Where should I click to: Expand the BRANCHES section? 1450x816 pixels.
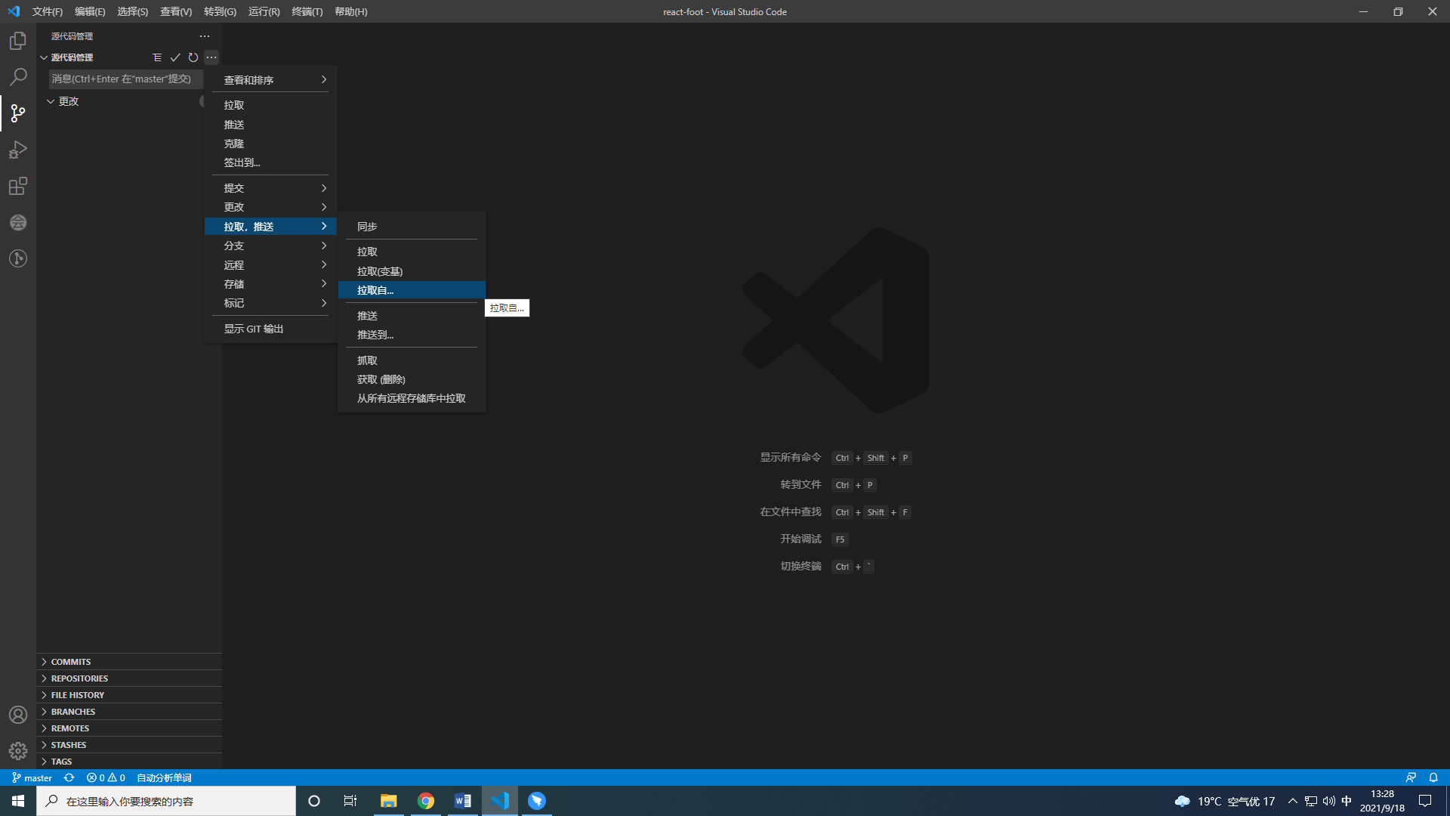(x=129, y=712)
